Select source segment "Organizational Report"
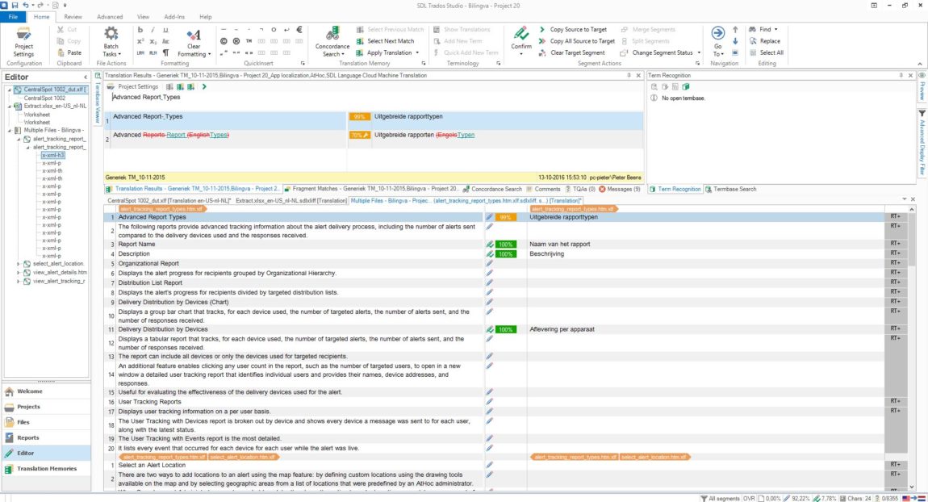 pos(148,263)
